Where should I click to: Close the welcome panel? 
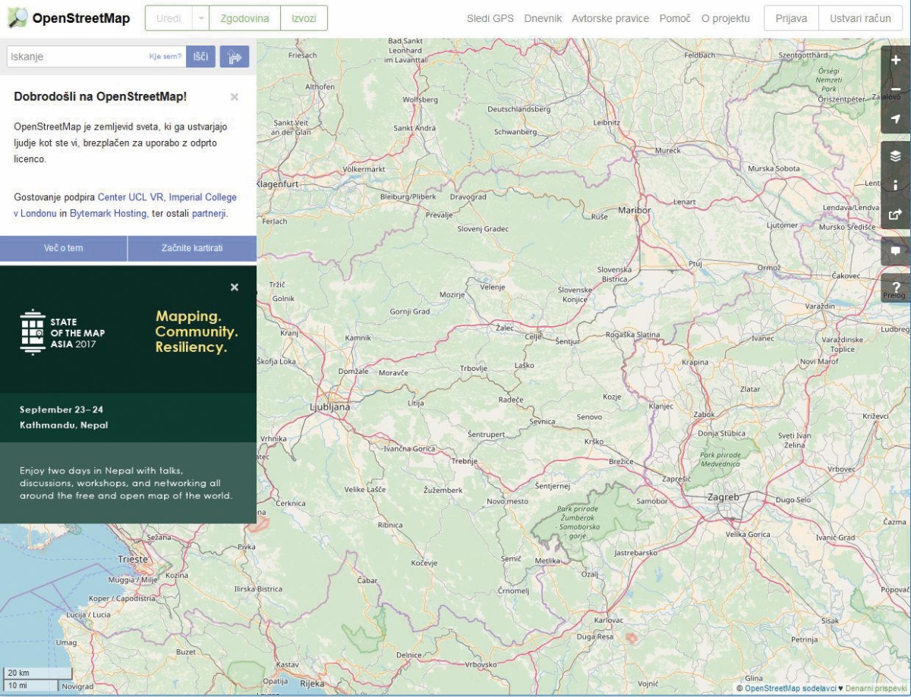click(235, 97)
